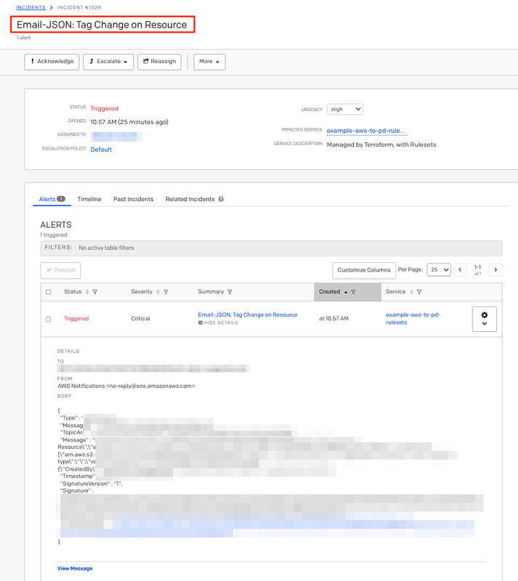
Task: Click the Acknowledge button
Action: tap(52, 62)
